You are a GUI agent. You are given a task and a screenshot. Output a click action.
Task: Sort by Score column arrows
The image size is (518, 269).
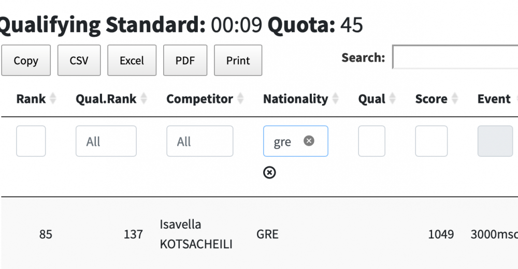tap(455, 99)
